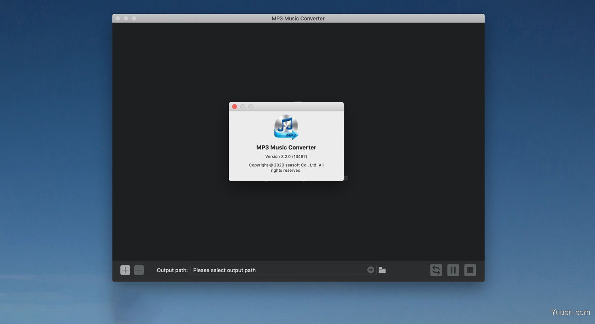Click the copyright seasoft Co., Ltd. text
This screenshot has height=324, width=595.
point(286,168)
